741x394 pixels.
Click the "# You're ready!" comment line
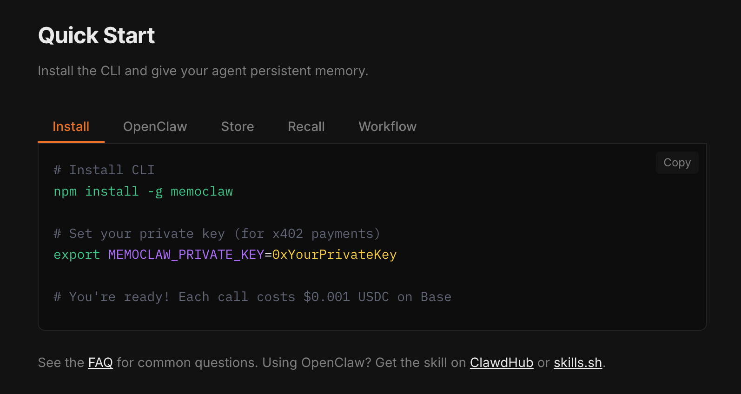coord(252,297)
